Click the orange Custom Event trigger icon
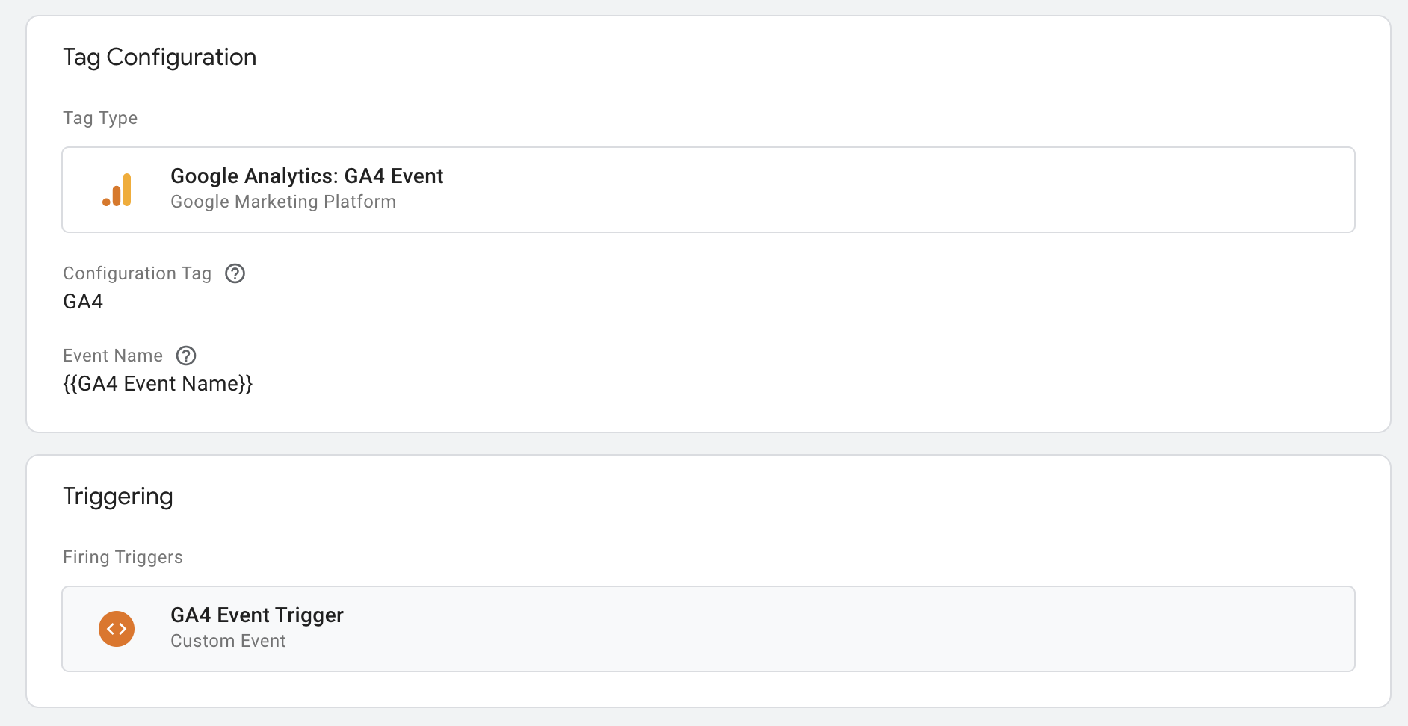 [x=117, y=629]
